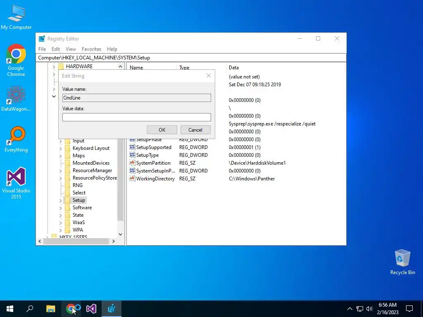Viewport: 423px width, 317px height.
Task: Open the Windows Start menu
Action: [10, 309]
